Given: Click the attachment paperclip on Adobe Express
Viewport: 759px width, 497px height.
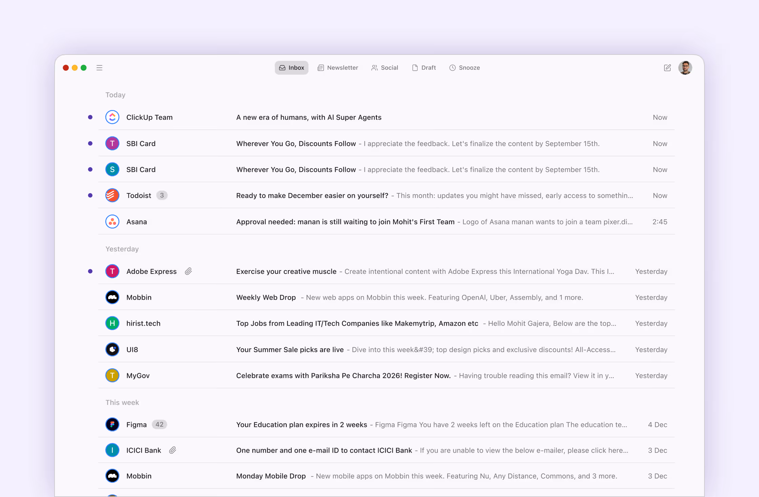Looking at the screenshot, I should coord(188,271).
